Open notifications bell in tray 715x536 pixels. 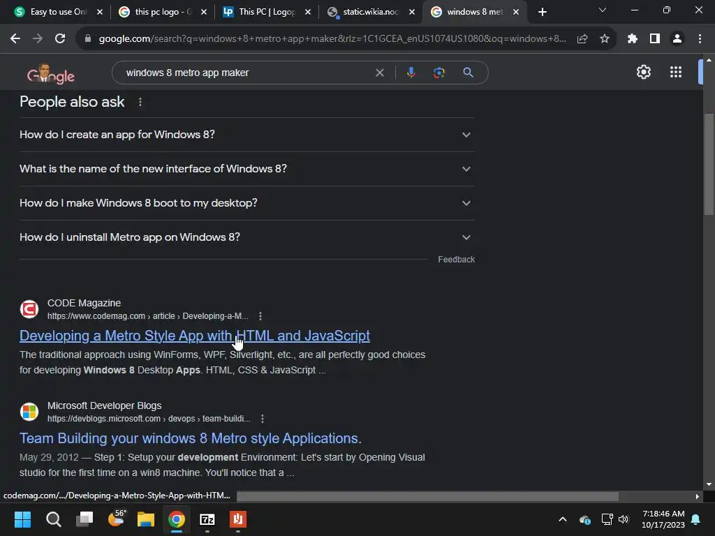(696, 519)
